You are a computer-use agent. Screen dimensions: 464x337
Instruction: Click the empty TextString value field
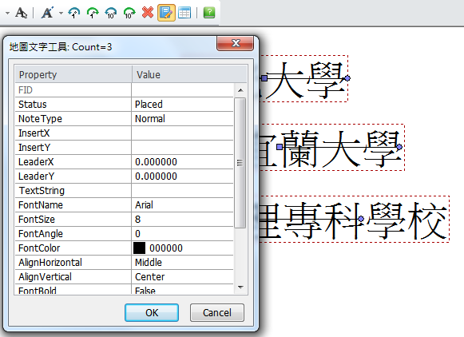coord(182,191)
